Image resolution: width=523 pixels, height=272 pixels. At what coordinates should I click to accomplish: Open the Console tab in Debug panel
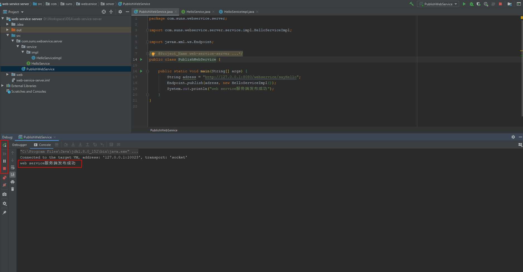coord(42,145)
